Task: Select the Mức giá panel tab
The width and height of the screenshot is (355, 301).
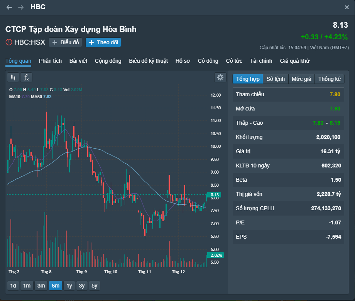Action: coord(301,79)
